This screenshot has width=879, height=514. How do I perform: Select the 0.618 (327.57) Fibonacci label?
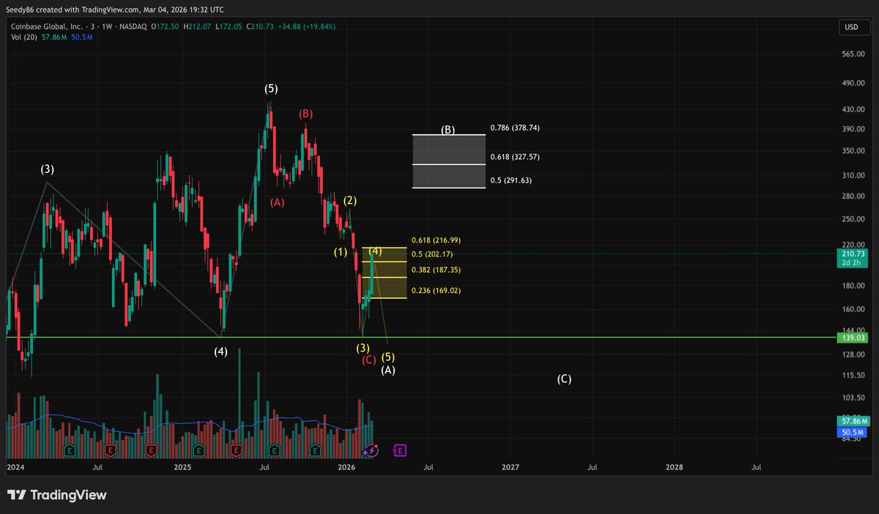[x=515, y=157]
